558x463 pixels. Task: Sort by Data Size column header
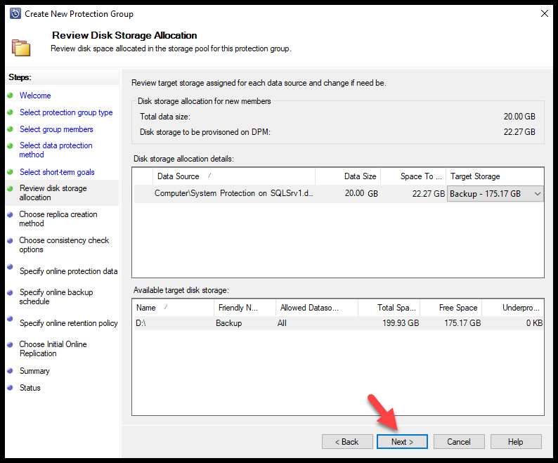pyautogui.click(x=348, y=176)
